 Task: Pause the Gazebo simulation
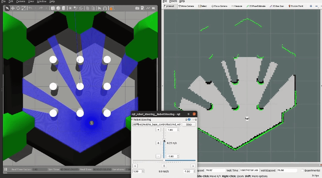pyautogui.click(x=6, y=169)
